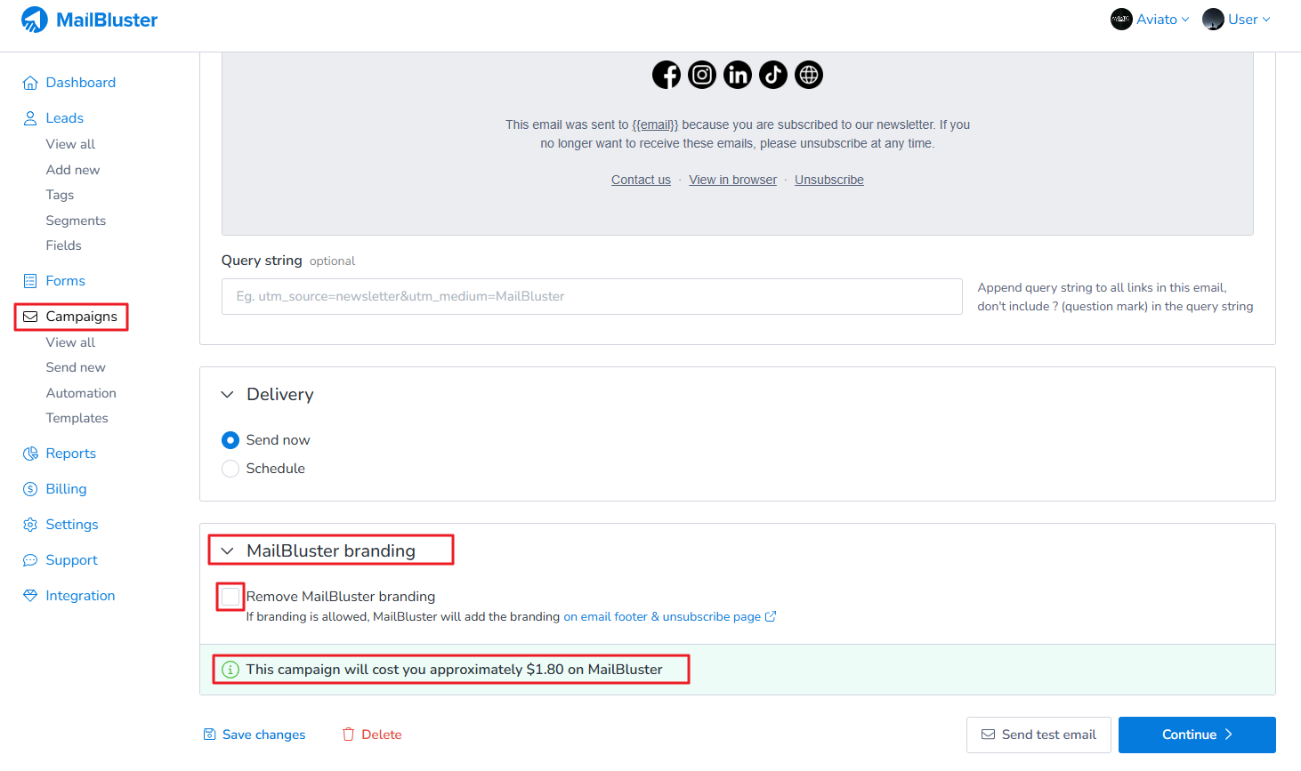Click the Instagram icon in email footer

702,75
